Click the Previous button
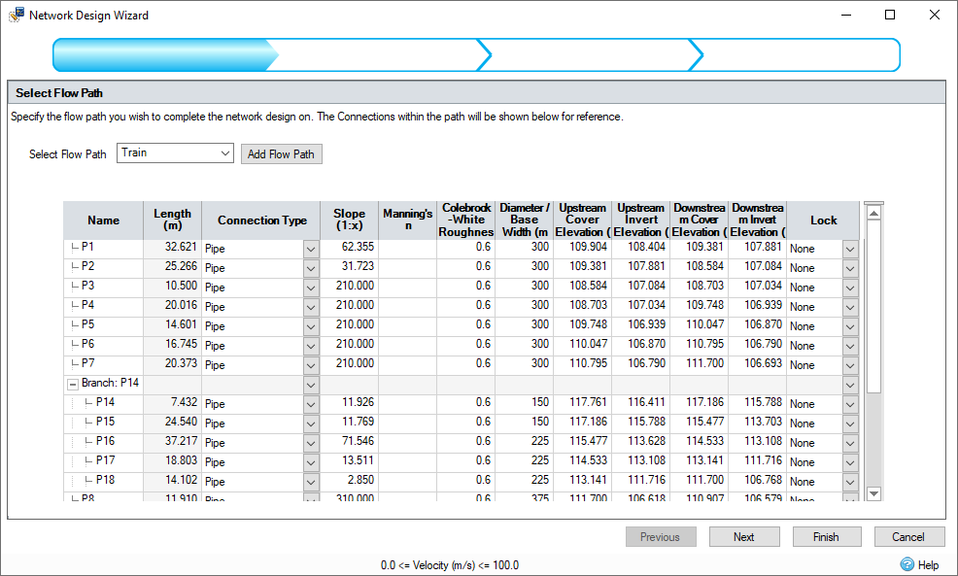This screenshot has width=958, height=576. pyautogui.click(x=661, y=537)
